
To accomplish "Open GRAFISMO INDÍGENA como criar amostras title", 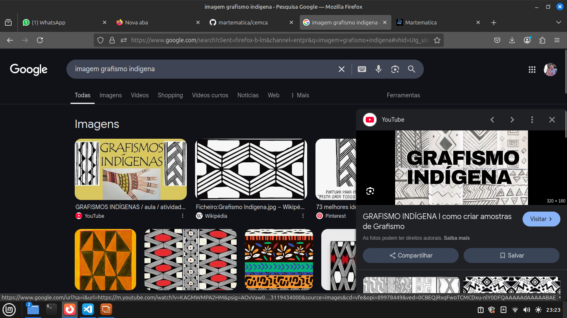I will pyautogui.click(x=437, y=222).
